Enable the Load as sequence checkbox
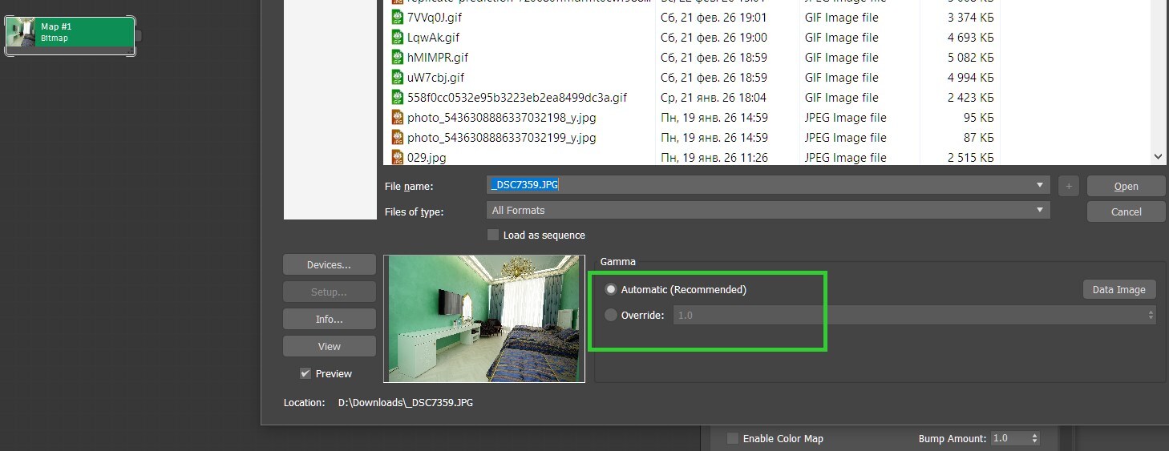This screenshot has height=451, width=1169. (x=493, y=235)
